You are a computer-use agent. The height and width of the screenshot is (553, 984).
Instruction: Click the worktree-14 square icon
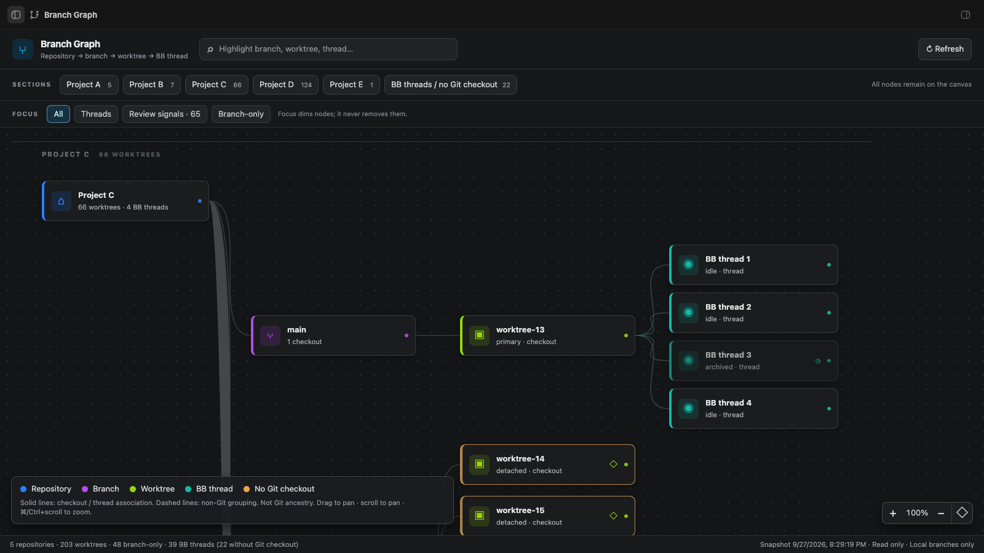point(479,465)
